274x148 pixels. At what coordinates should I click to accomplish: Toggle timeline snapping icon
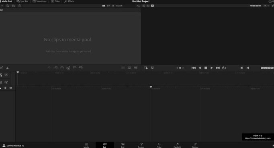click(x=1, y=75)
